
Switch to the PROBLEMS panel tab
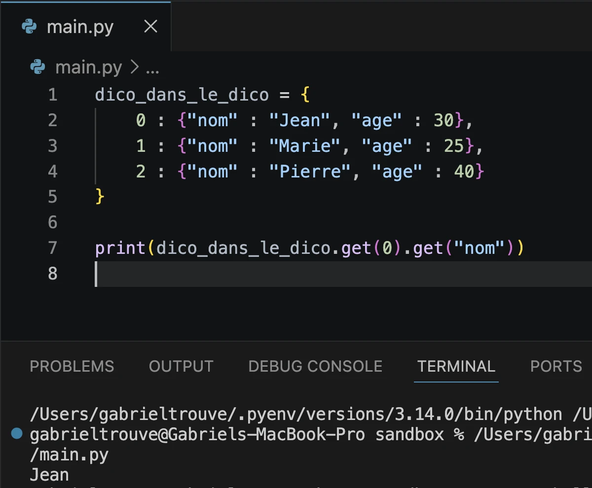click(x=72, y=366)
